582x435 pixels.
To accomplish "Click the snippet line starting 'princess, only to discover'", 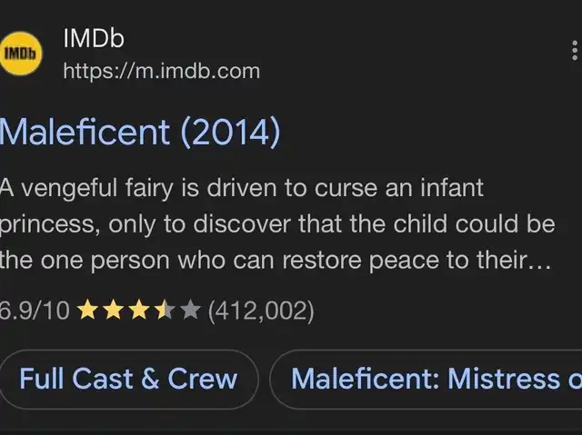I will pyautogui.click(x=277, y=224).
